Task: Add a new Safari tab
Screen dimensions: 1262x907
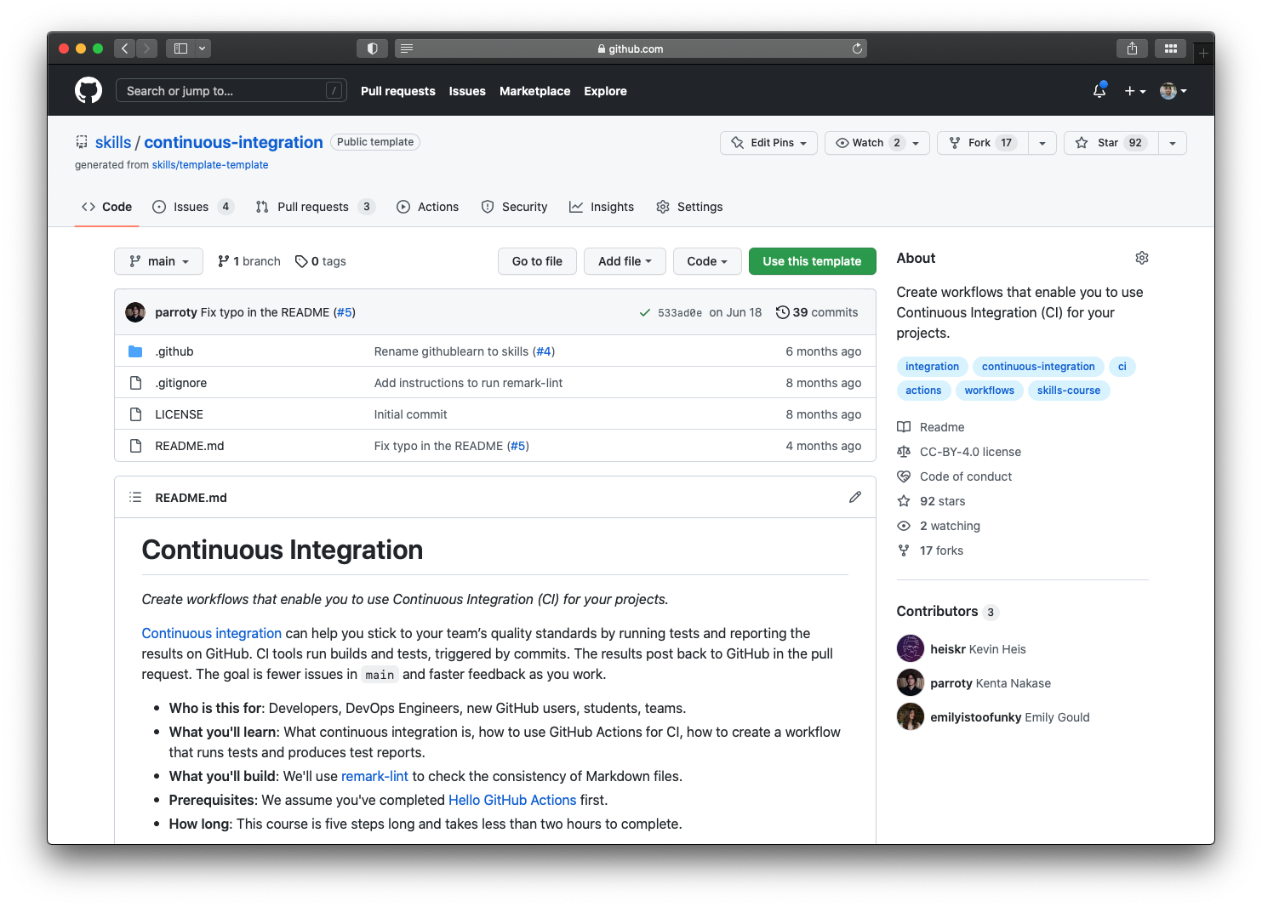Action: click(1203, 53)
